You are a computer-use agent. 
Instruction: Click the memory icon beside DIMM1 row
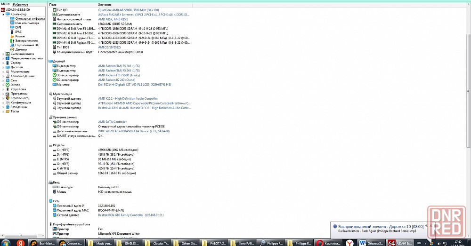[x=54, y=29]
